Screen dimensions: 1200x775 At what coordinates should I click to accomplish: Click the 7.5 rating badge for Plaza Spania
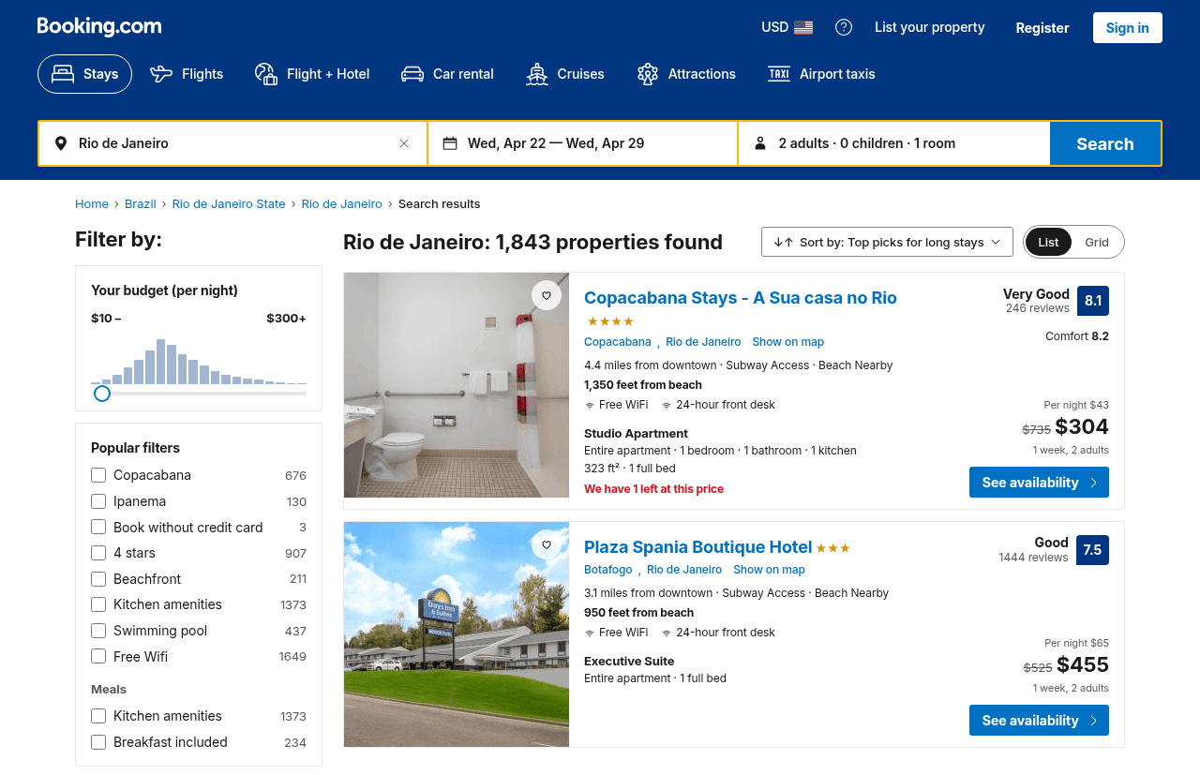[1093, 550]
